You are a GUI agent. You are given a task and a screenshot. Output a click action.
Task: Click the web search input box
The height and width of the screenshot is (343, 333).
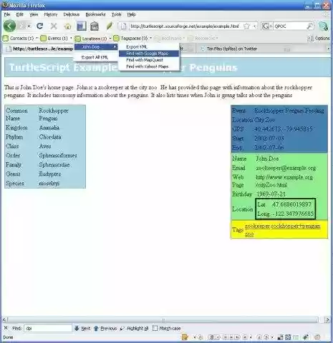point(290,26)
